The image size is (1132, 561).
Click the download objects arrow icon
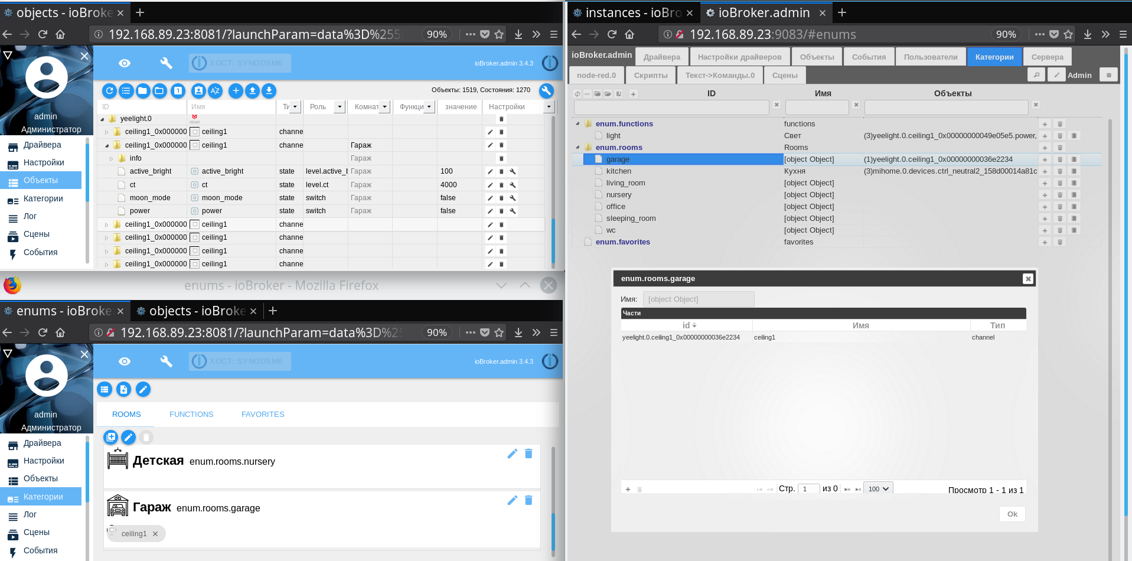tap(269, 90)
